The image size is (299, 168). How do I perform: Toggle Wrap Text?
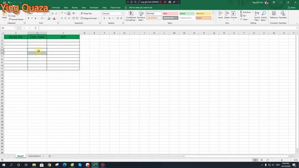click(86, 14)
